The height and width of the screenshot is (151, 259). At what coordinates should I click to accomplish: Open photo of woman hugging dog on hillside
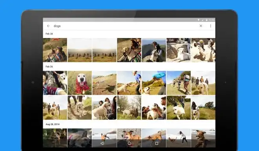[55, 50]
